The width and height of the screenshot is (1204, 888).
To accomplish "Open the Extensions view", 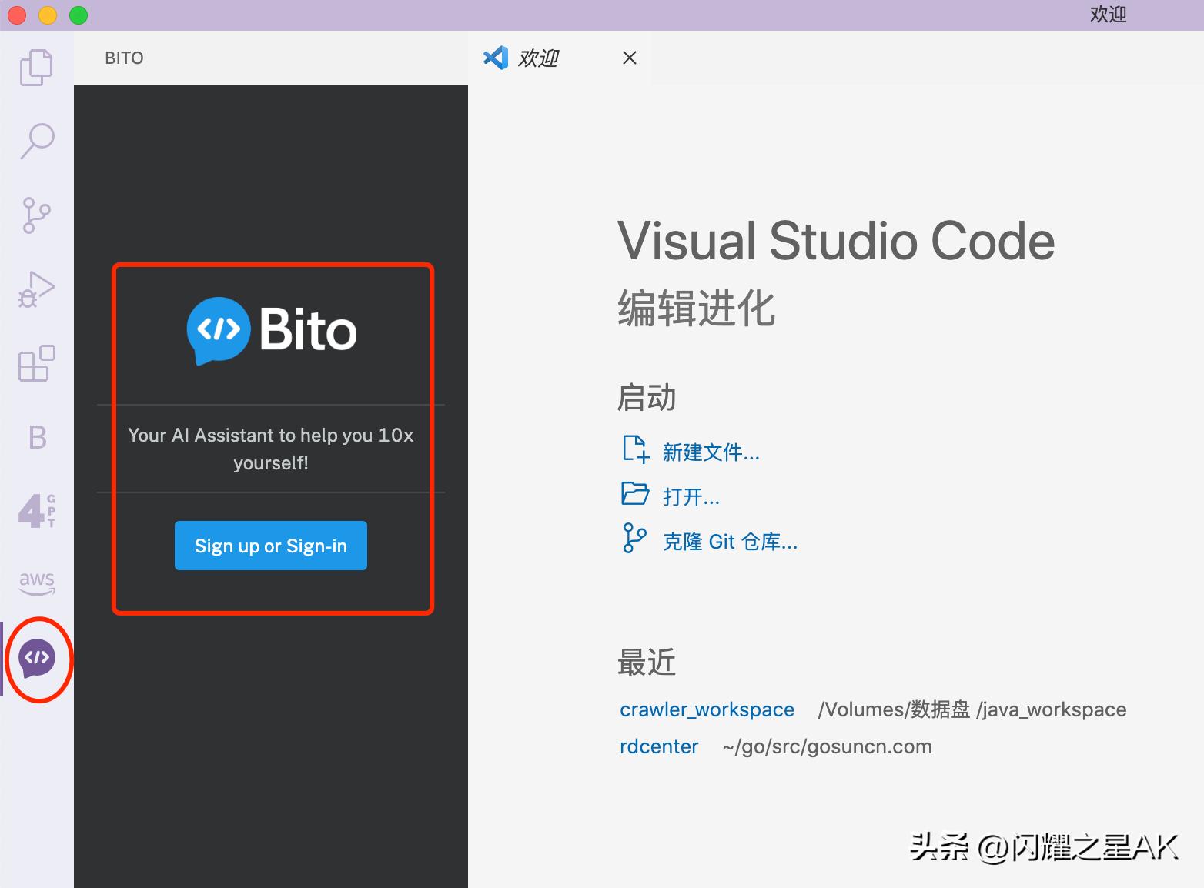I will pyautogui.click(x=36, y=363).
